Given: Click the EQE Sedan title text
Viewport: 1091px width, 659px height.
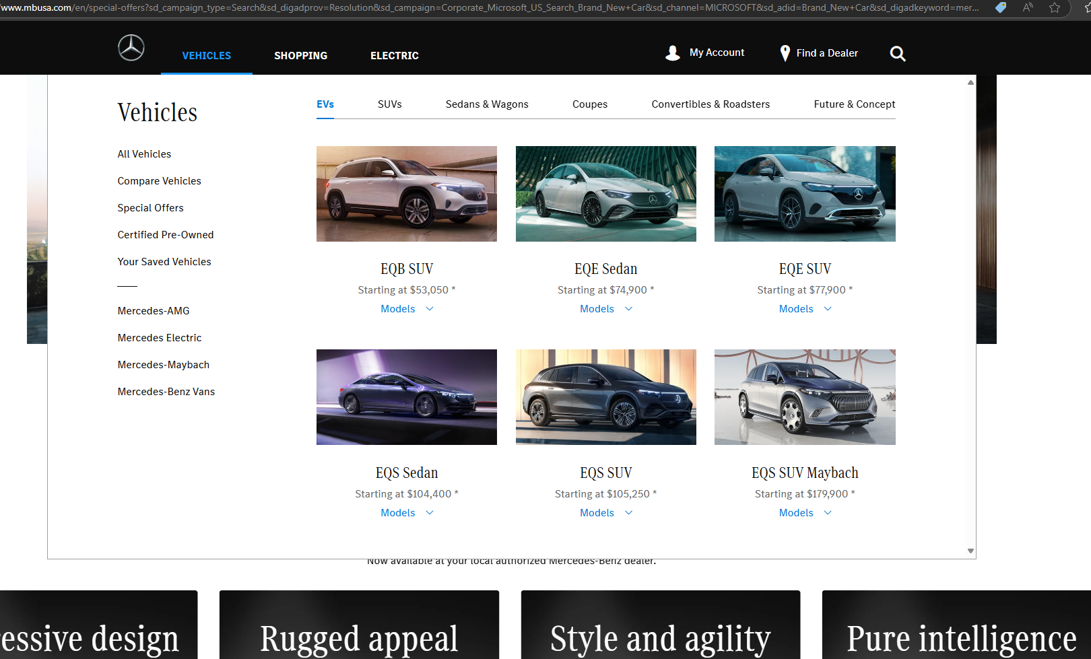Looking at the screenshot, I should [606, 269].
